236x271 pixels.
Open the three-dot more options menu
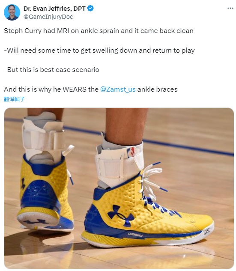click(x=230, y=8)
